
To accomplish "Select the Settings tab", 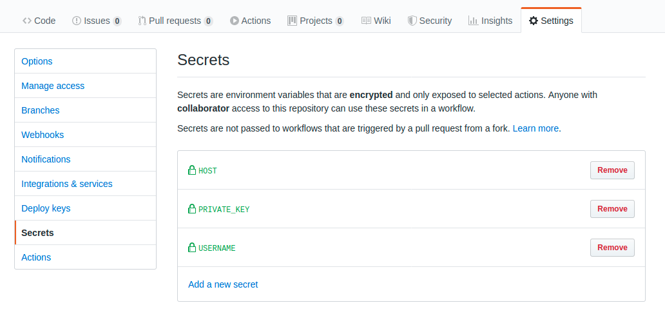I will pos(551,21).
